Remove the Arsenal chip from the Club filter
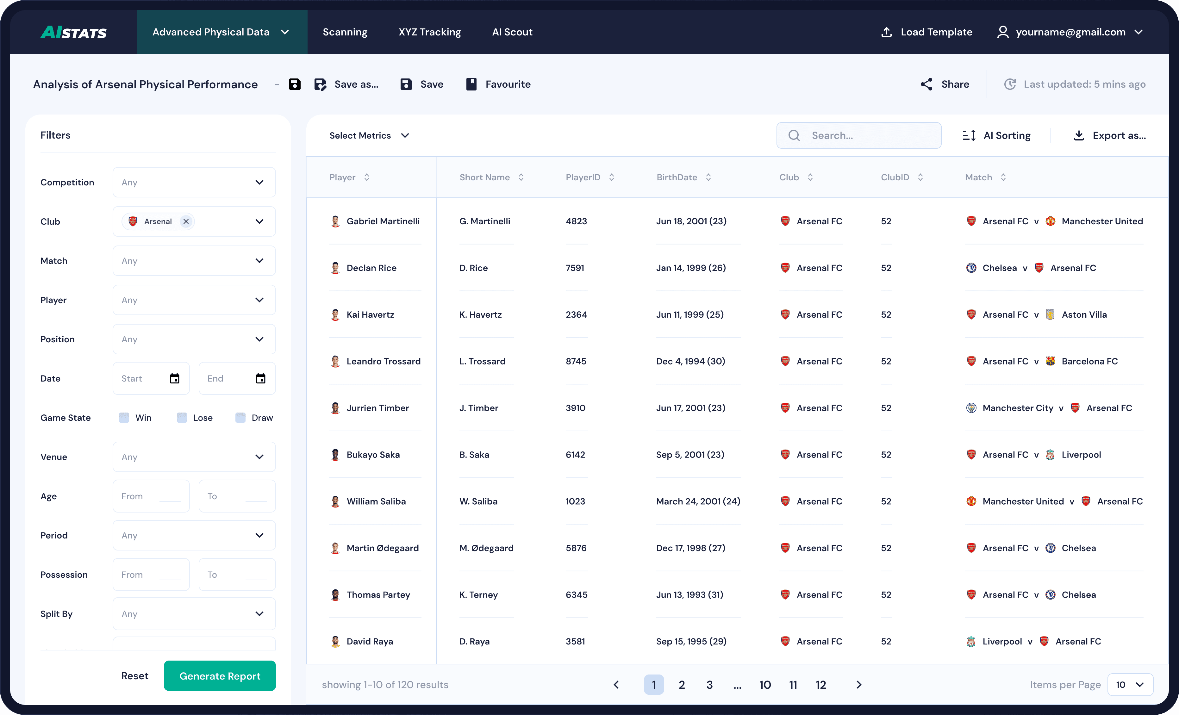This screenshot has width=1179, height=715. (x=187, y=221)
